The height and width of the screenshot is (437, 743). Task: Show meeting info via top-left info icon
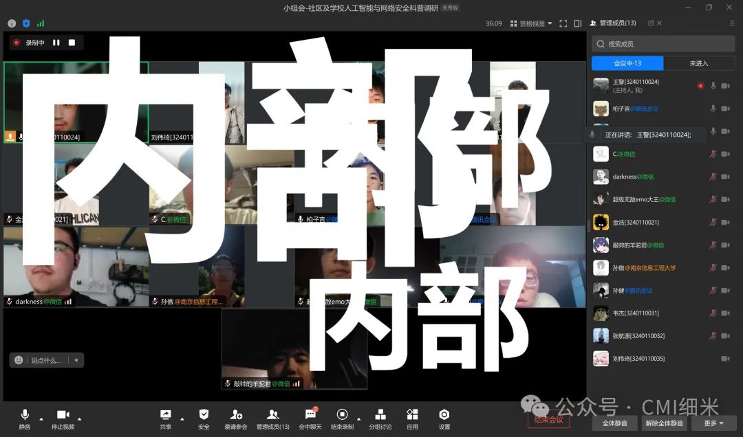(12, 23)
